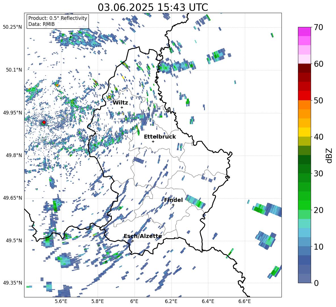Click the 49.35°N latitude label
Viewport: 336px width, 307px height.
pyautogui.click(x=12, y=283)
